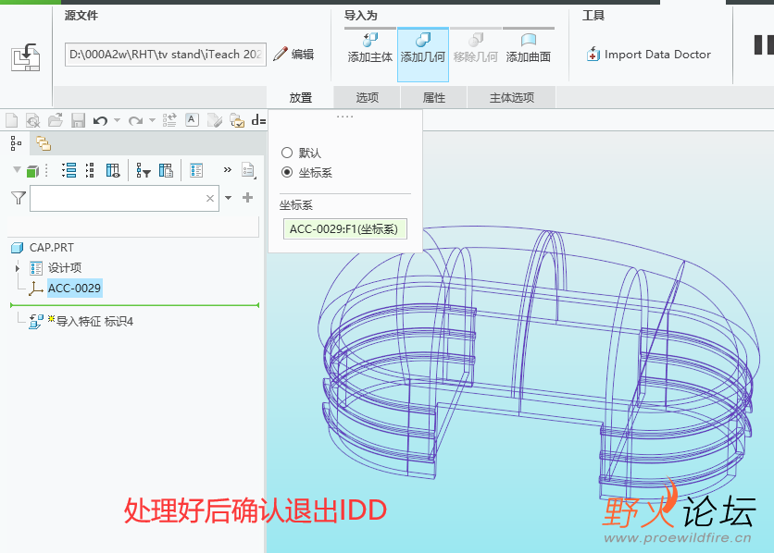Click the expand all tree icon
774x553 pixels.
(69, 170)
